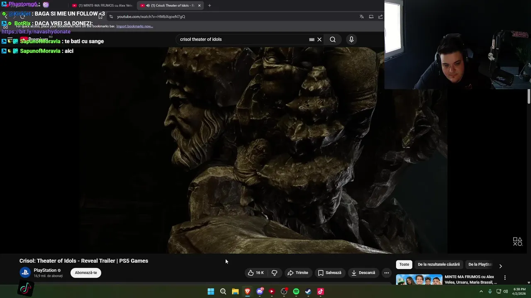
Task: Click the video title Crisol: Theater of Idols
Action: (84, 261)
